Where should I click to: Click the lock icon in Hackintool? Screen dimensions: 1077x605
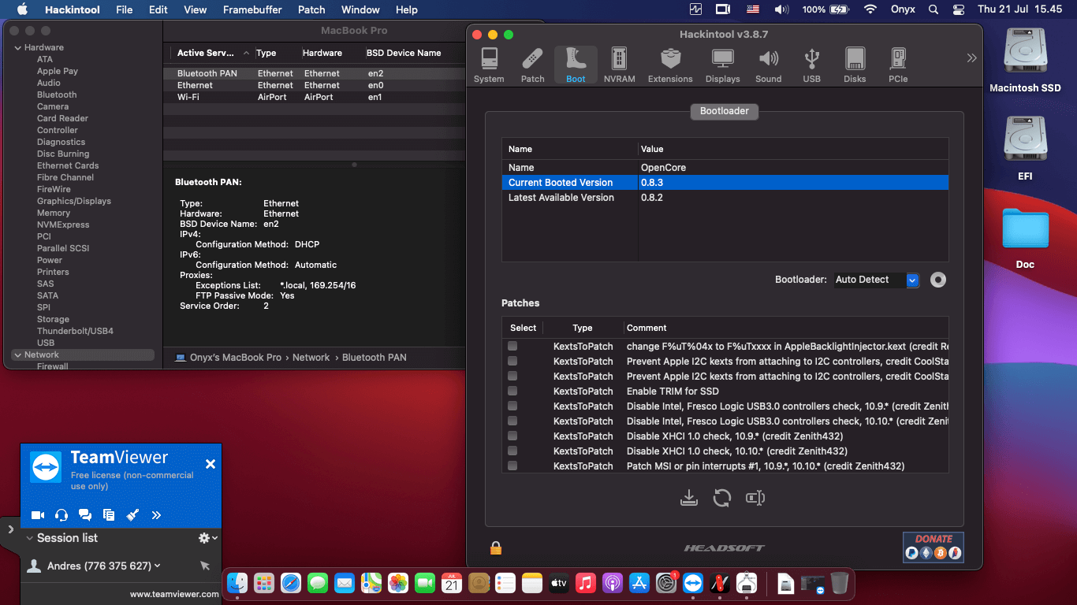pyautogui.click(x=496, y=547)
